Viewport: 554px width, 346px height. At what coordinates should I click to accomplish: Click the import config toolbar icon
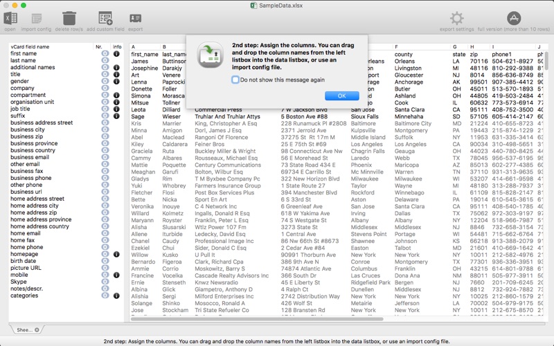pyautogui.click(x=37, y=19)
